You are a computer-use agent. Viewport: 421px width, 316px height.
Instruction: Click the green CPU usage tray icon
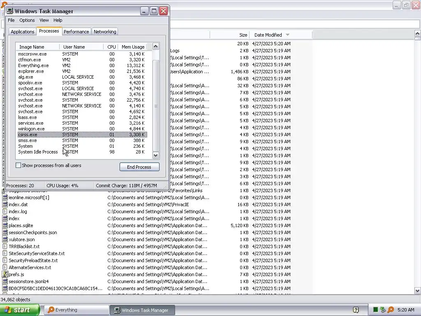tap(376, 310)
